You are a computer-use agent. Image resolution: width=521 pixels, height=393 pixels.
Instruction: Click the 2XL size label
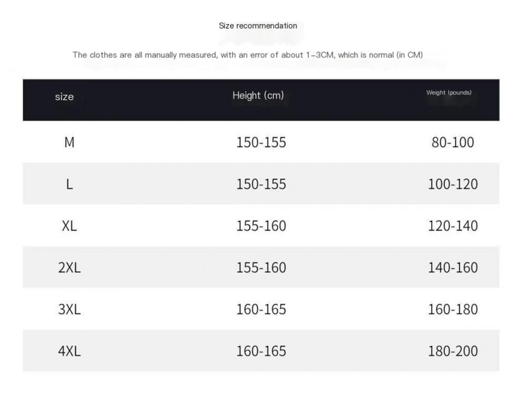click(69, 268)
